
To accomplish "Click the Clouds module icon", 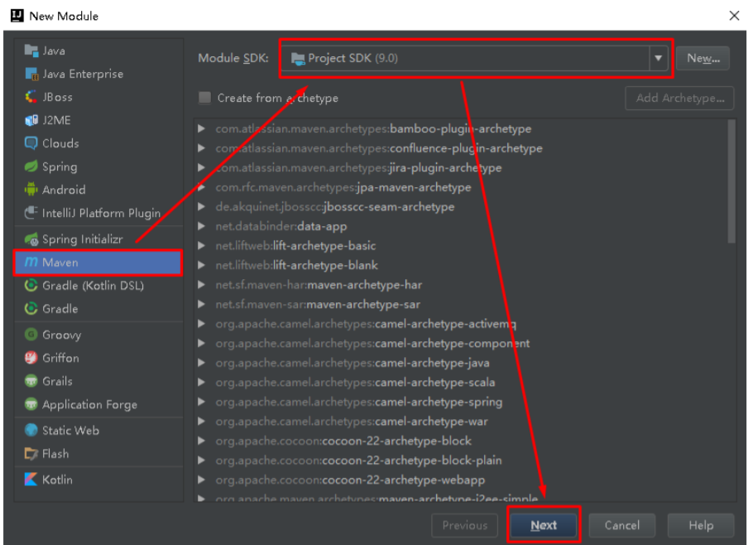I will 31,143.
